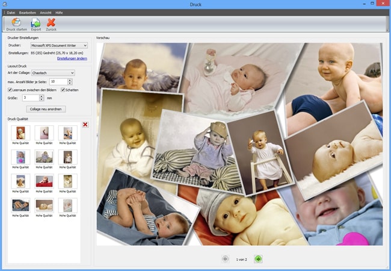Open the Ansicht menu
Viewport: 391px width, 271px height.
tap(46, 12)
